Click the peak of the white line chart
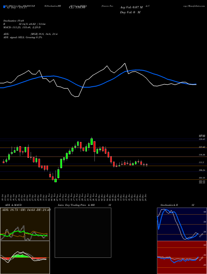This screenshot has height=274, width=207. tap(125, 63)
